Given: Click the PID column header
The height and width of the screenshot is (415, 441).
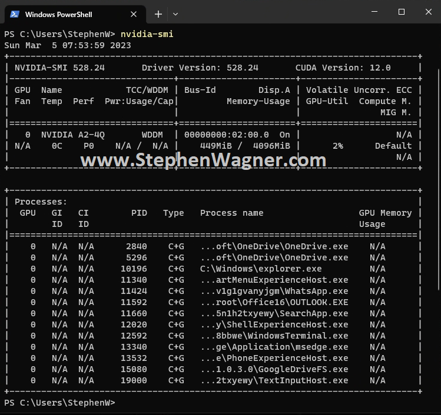Looking at the screenshot, I should pyautogui.click(x=139, y=213).
